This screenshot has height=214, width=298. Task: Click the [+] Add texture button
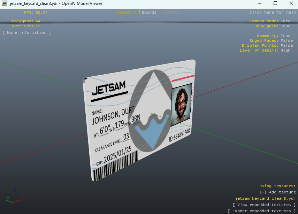(x=278, y=192)
